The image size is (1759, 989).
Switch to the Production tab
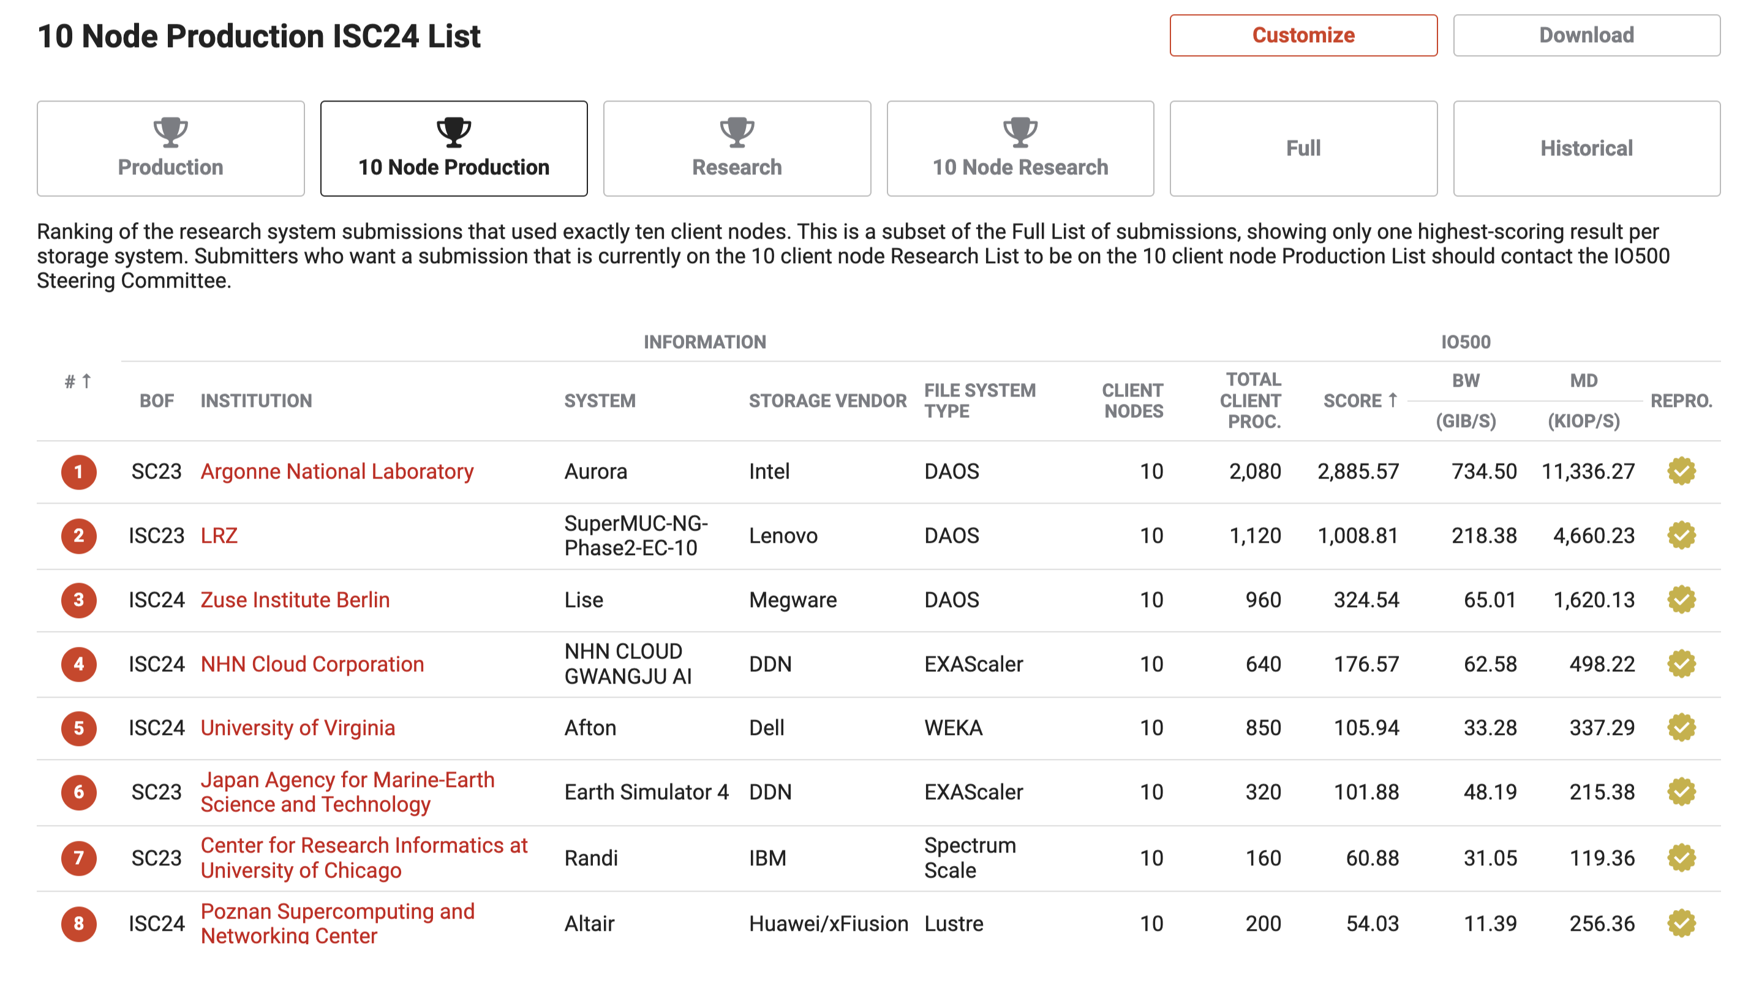(x=171, y=148)
